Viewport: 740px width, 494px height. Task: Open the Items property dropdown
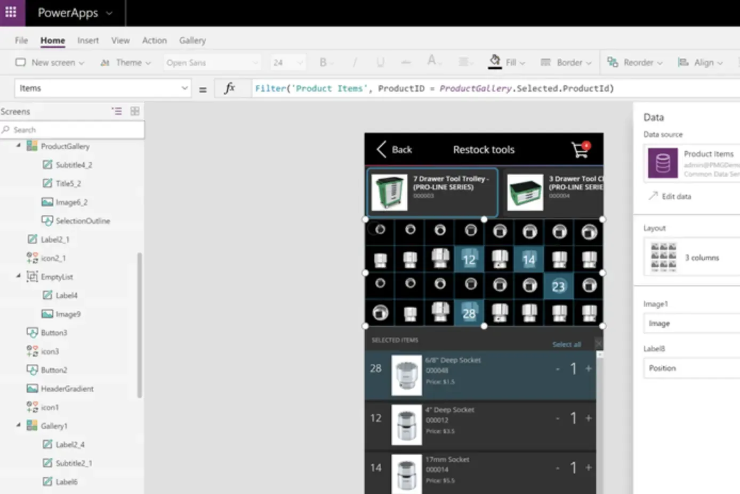coord(184,88)
